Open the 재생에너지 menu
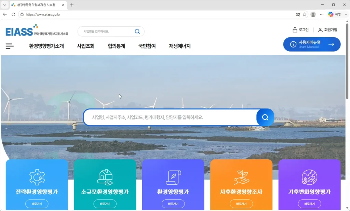The image size is (350, 211). (x=180, y=46)
